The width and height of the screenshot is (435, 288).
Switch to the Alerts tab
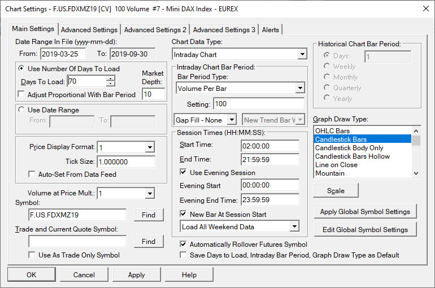click(x=271, y=30)
